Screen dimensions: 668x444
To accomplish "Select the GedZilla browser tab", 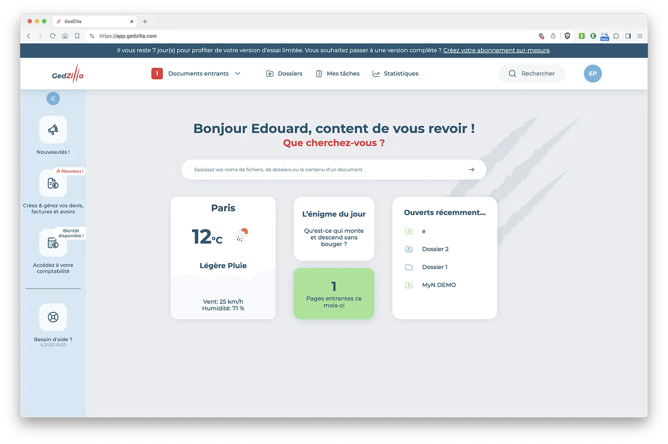I will 95,21.
